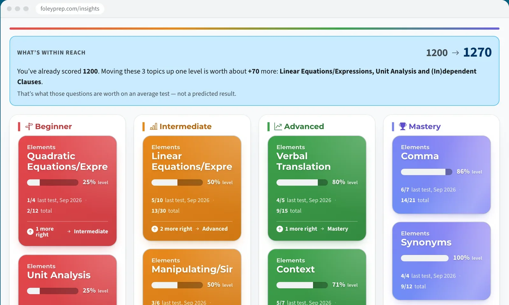Image resolution: width=509 pixels, height=305 pixels.
Task: Click the Mastery trophy icon
Action: pyautogui.click(x=403, y=126)
